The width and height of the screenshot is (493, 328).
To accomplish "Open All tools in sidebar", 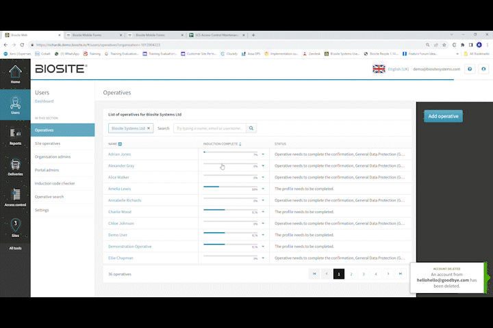I will 15,248.
